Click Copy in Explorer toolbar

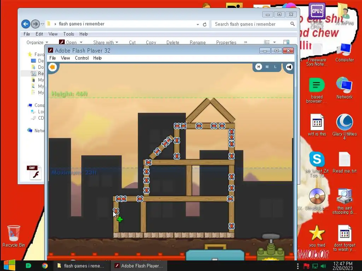tap(151, 42)
